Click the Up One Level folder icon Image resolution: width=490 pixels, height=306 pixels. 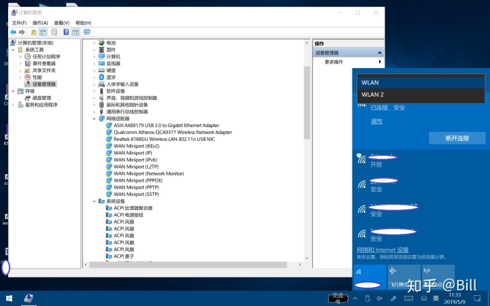pos(34,32)
